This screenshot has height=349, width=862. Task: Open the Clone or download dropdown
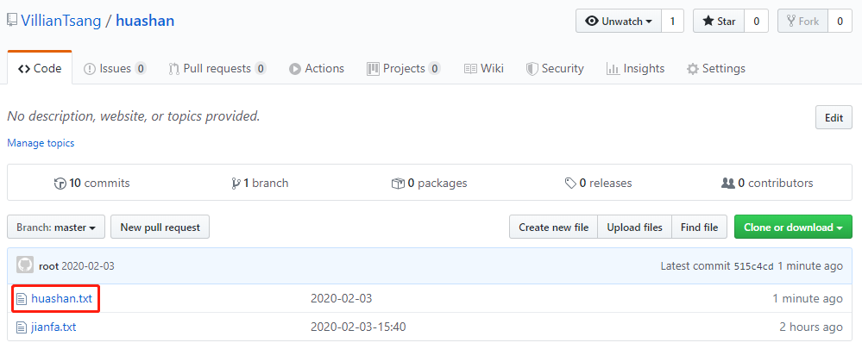pyautogui.click(x=793, y=227)
